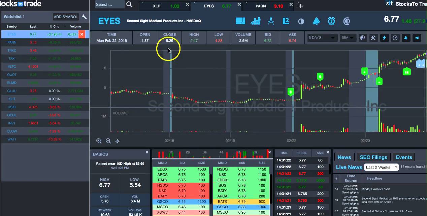Click the GSCO bid row at 6.55
Viewport: 427px width, 216px height.
click(x=181, y=202)
